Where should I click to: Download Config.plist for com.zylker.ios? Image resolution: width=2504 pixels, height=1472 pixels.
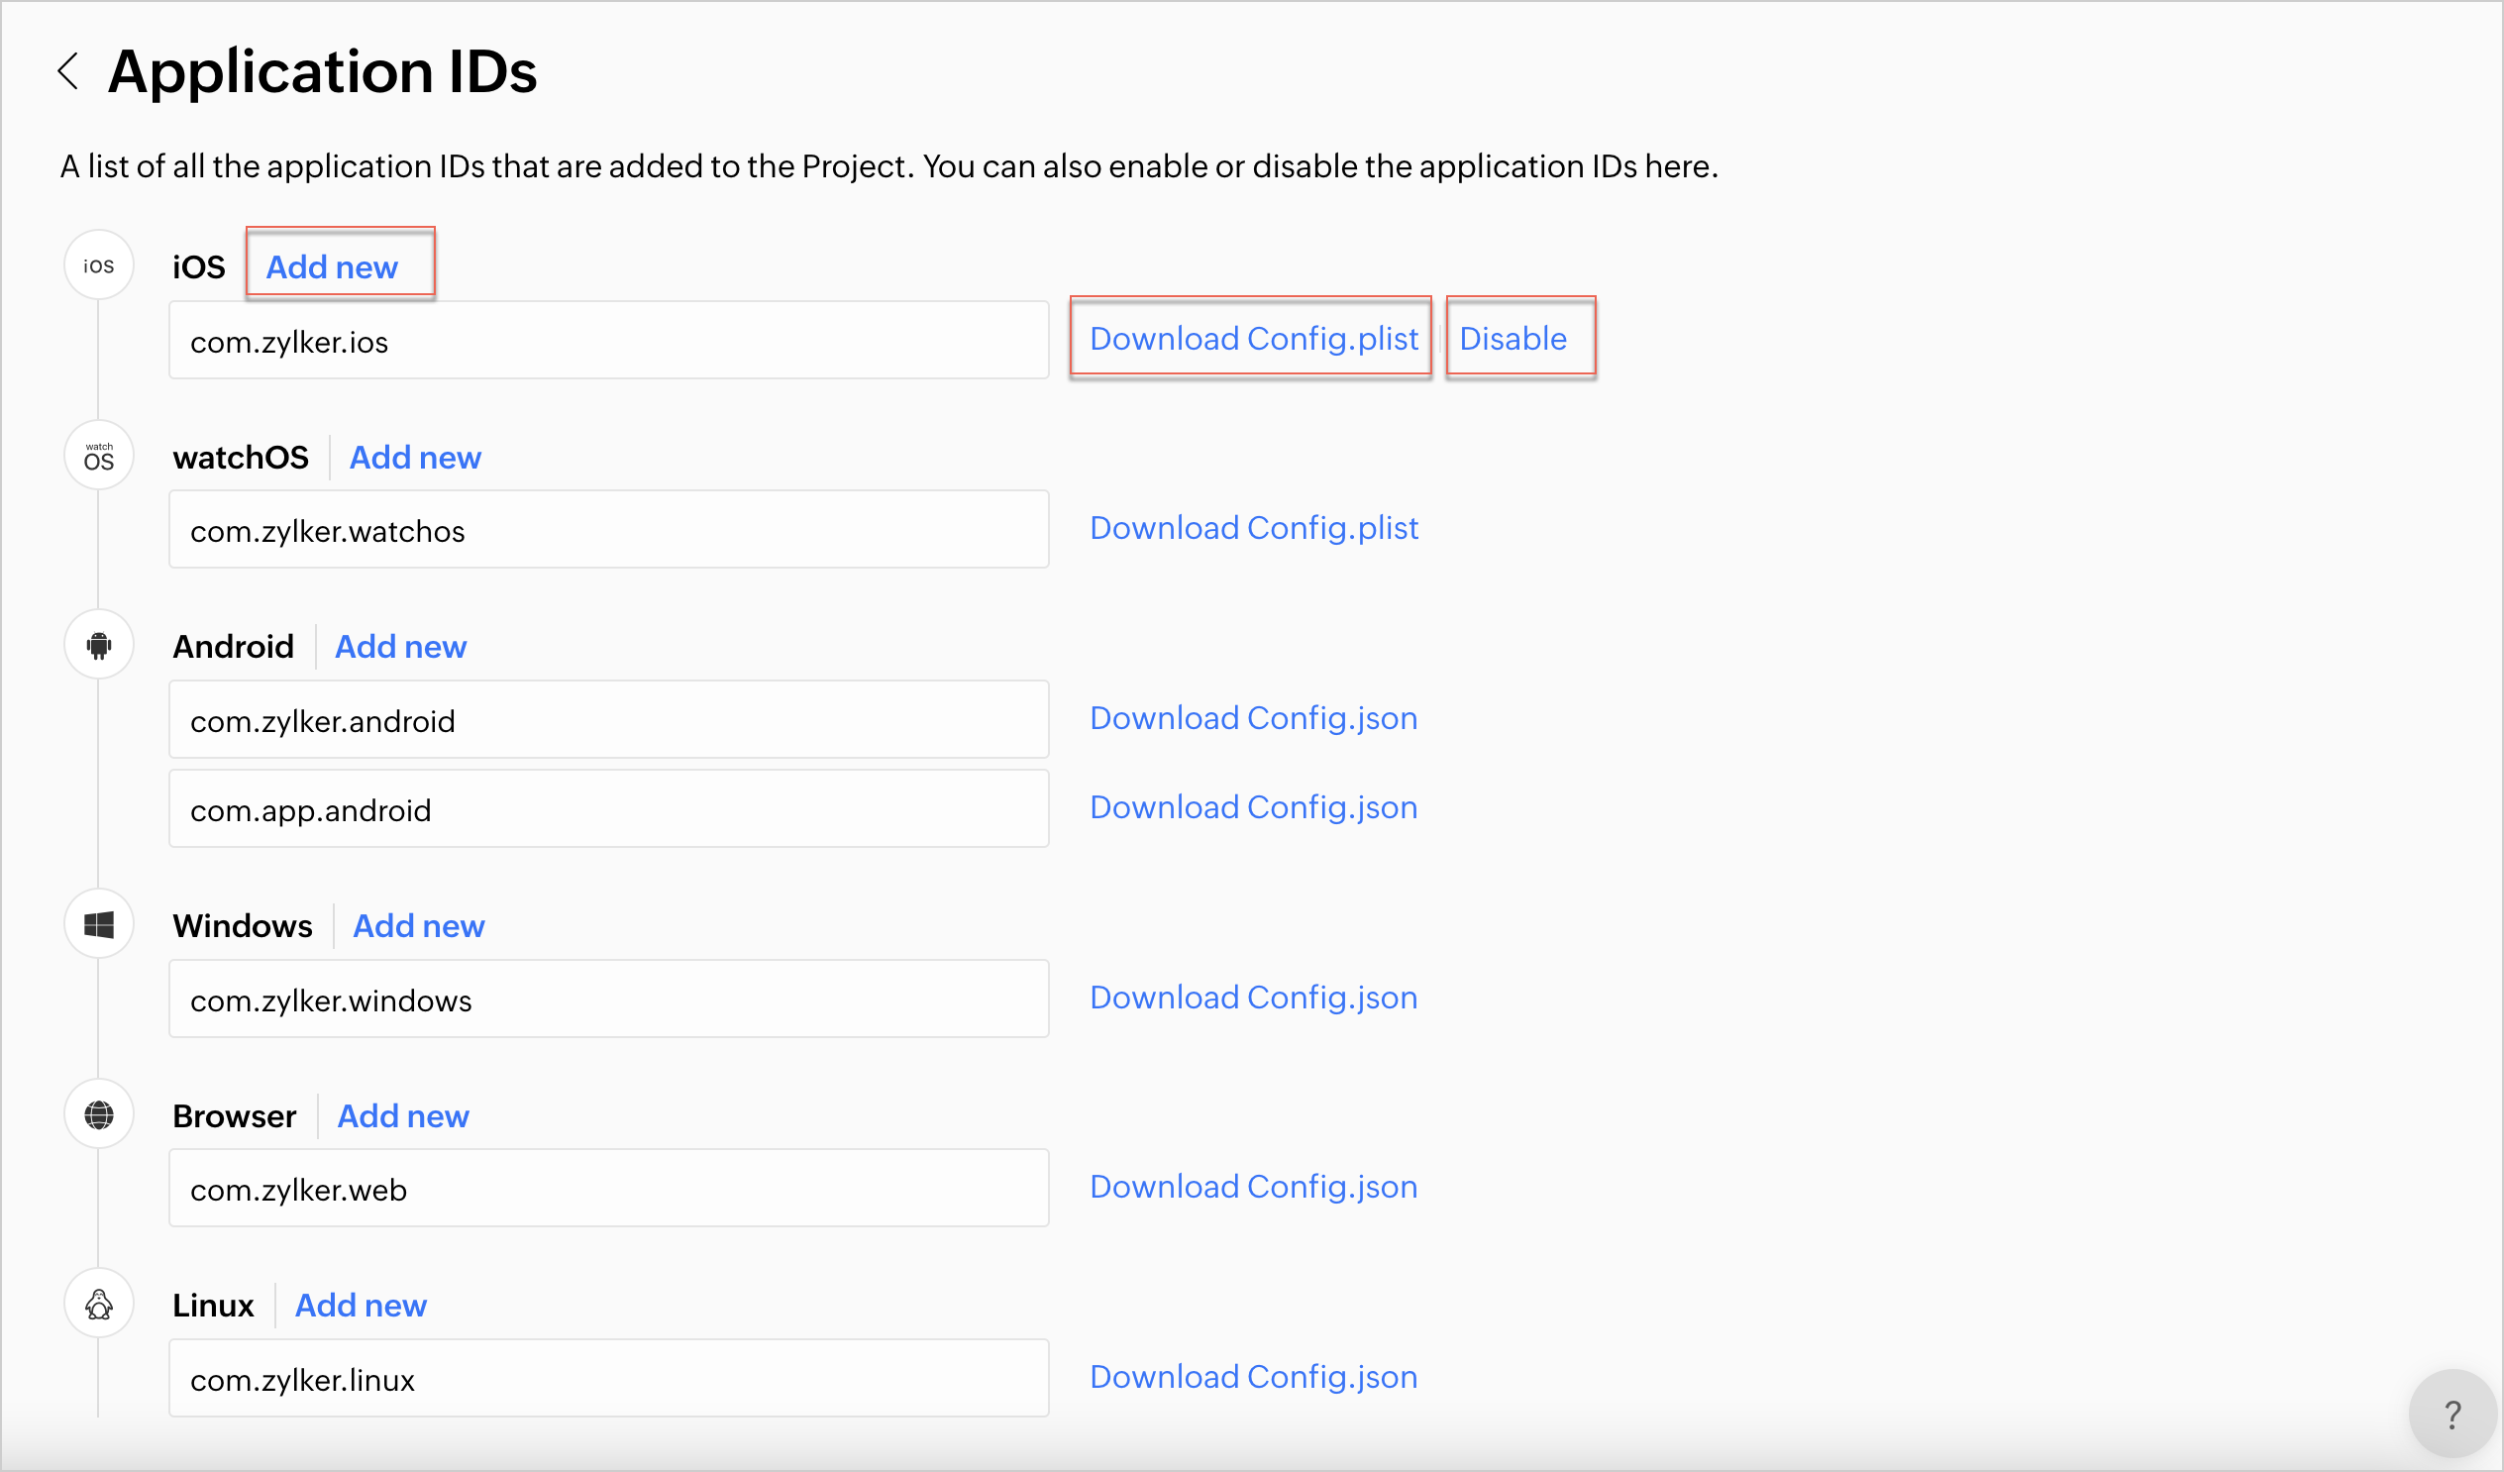[x=1253, y=339]
